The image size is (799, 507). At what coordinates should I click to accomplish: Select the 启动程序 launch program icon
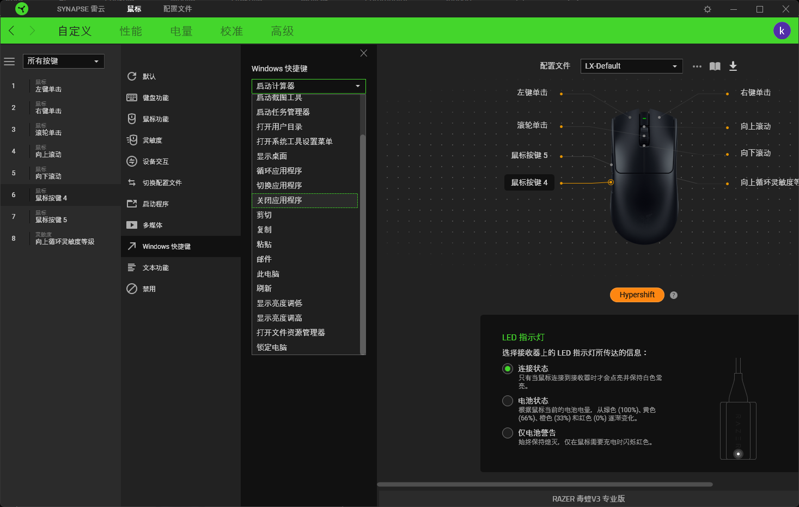click(x=132, y=204)
